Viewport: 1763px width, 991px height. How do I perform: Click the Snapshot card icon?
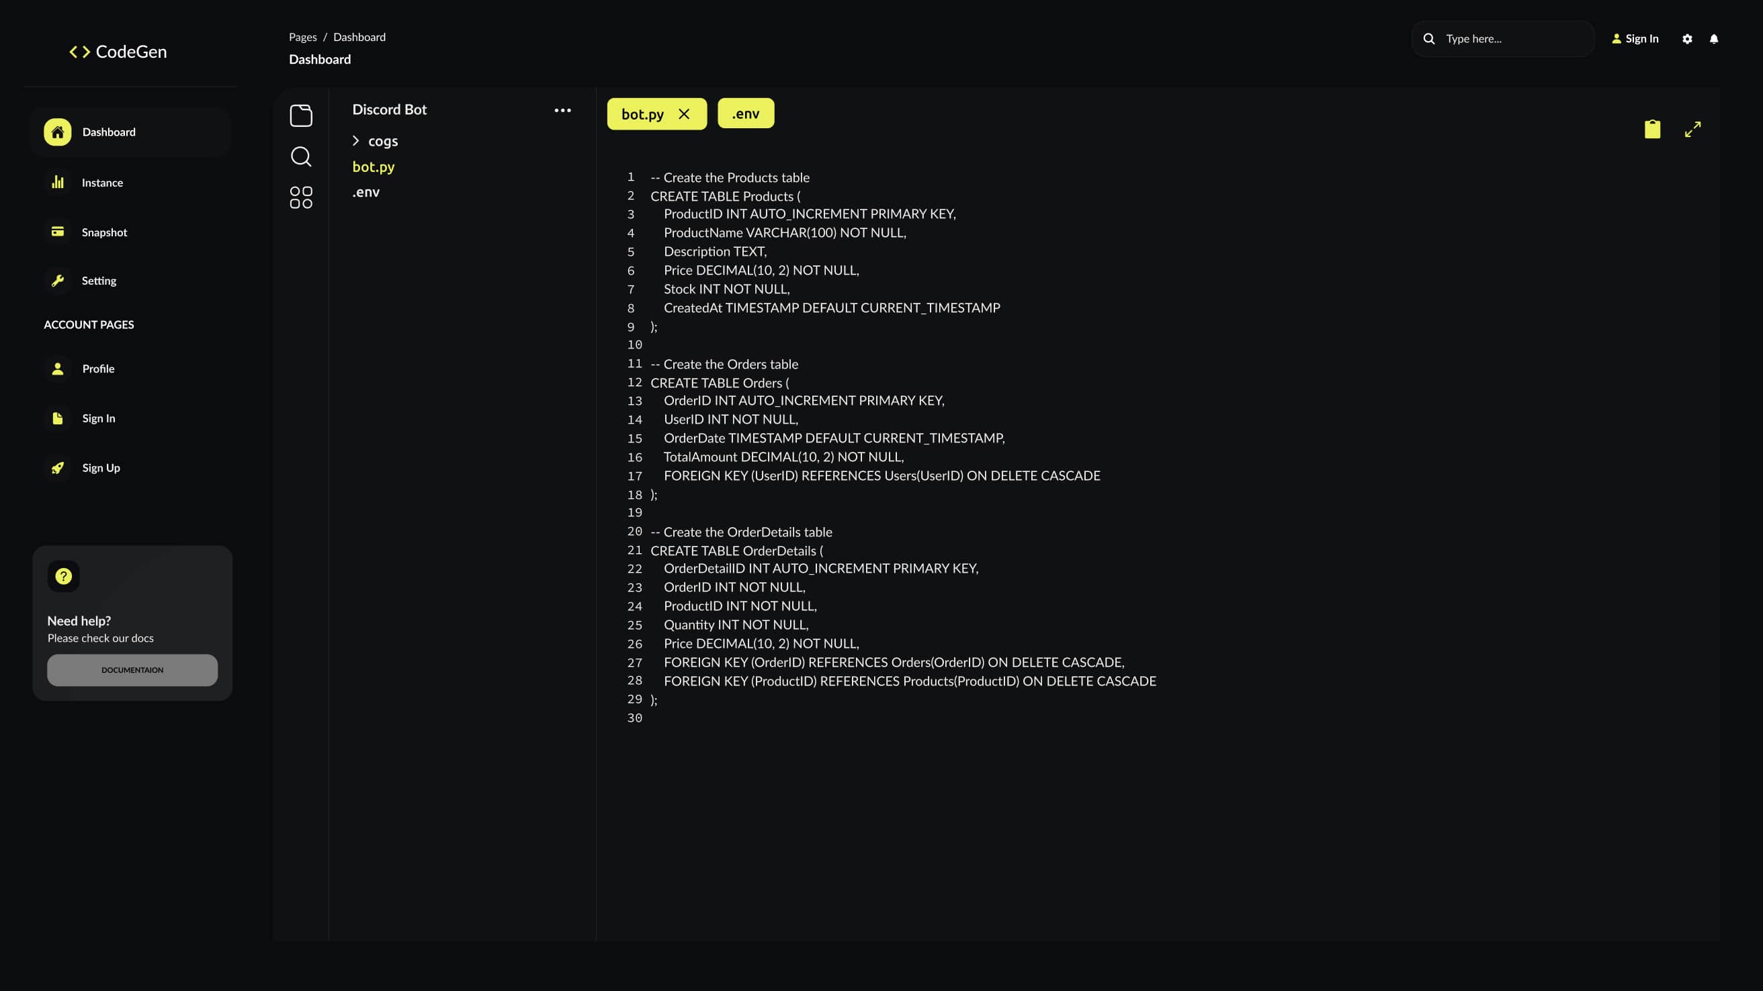[x=58, y=232]
